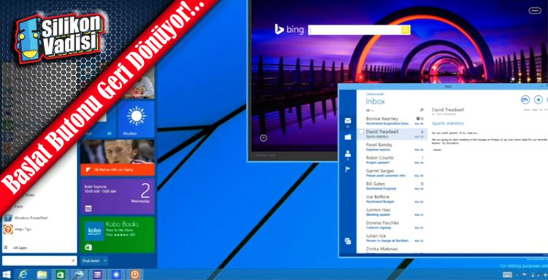Open the purple Calendar tile showing Wednesday 2
The width and height of the screenshot is (548, 280).
[118, 196]
